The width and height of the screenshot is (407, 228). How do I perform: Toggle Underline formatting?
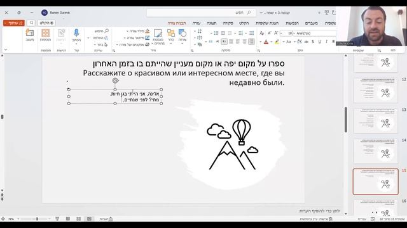point(319,41)
